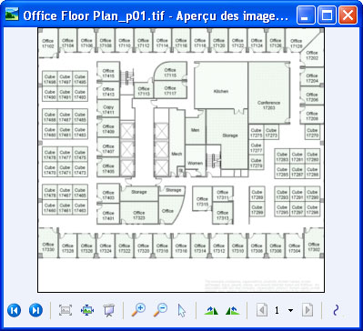Click the page number 1 field
This screenshot has width=363, height=331.
tap(277, 310)
